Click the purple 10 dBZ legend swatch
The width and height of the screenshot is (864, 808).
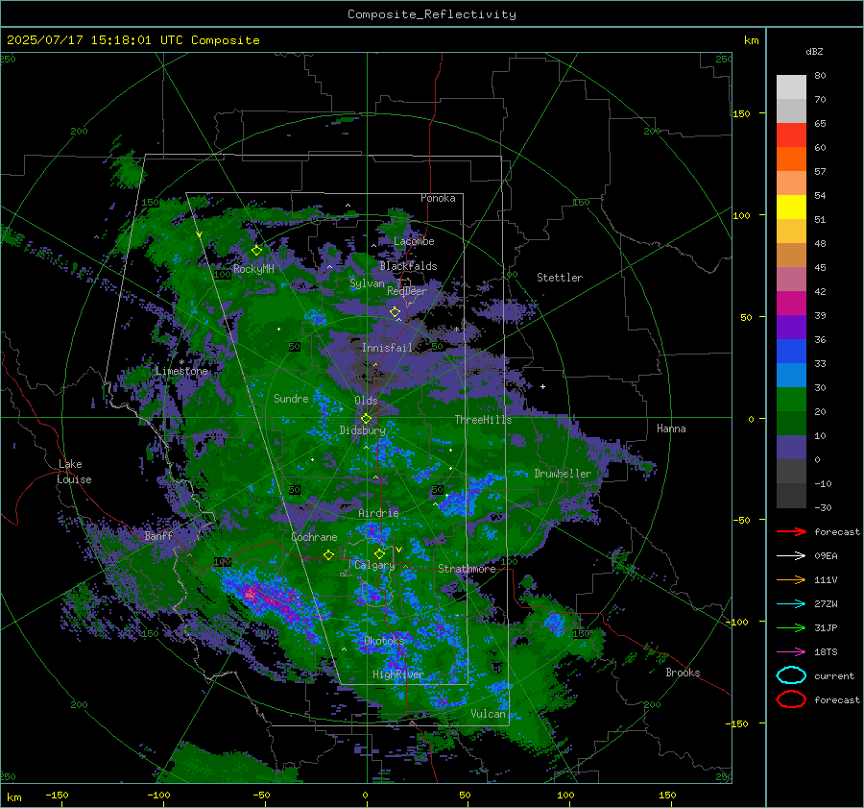[x=791, y=447]
